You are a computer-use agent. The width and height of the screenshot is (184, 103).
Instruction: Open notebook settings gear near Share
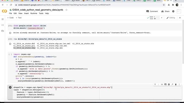[173, 11]
